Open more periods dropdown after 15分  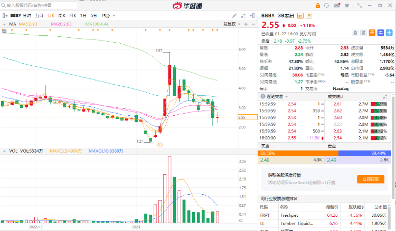[x=114, y=16]
